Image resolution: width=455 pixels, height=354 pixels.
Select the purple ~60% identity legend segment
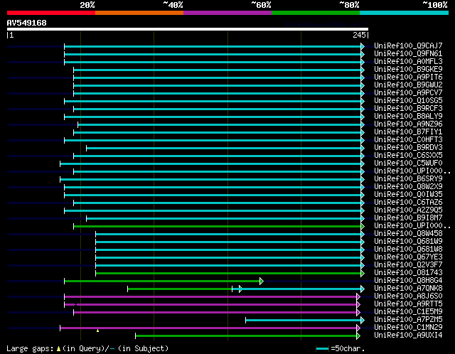coord(227,13)
